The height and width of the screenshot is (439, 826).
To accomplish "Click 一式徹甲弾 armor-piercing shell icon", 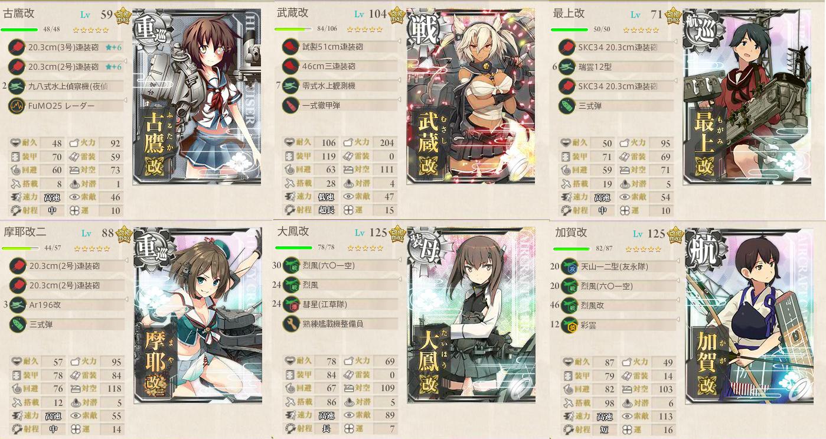I will tap(290, 105).
